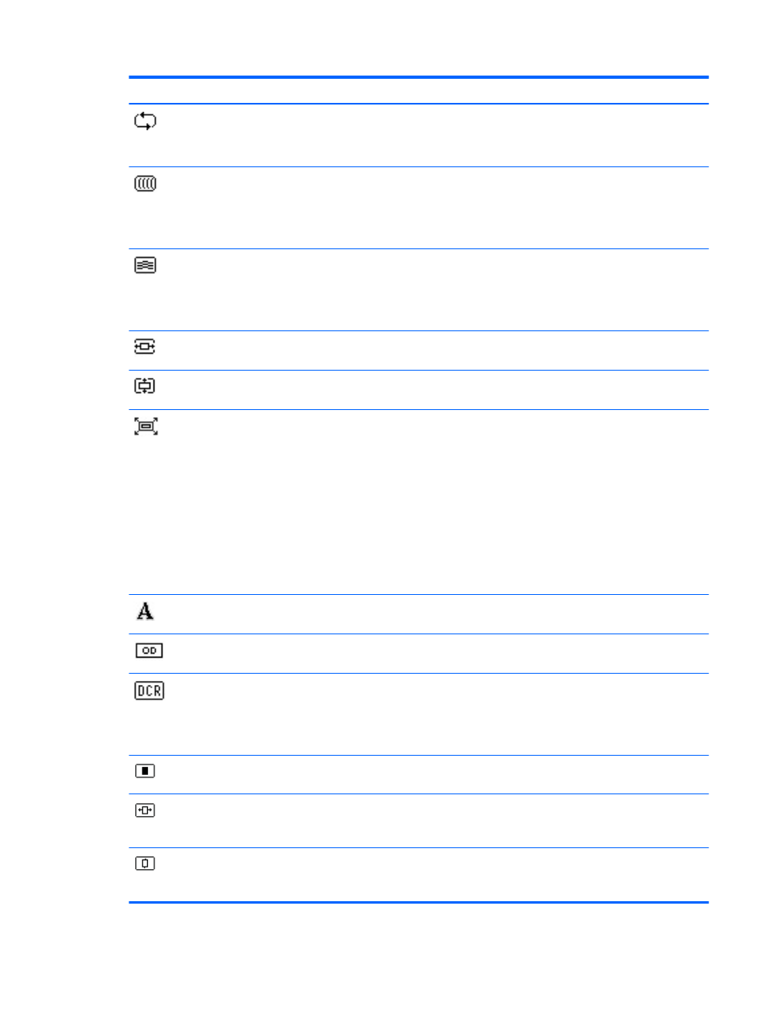Click the Vertical Position icon with up-down arrows
This screenshot has width=767, height=1021.
click(x=145, y=386)
